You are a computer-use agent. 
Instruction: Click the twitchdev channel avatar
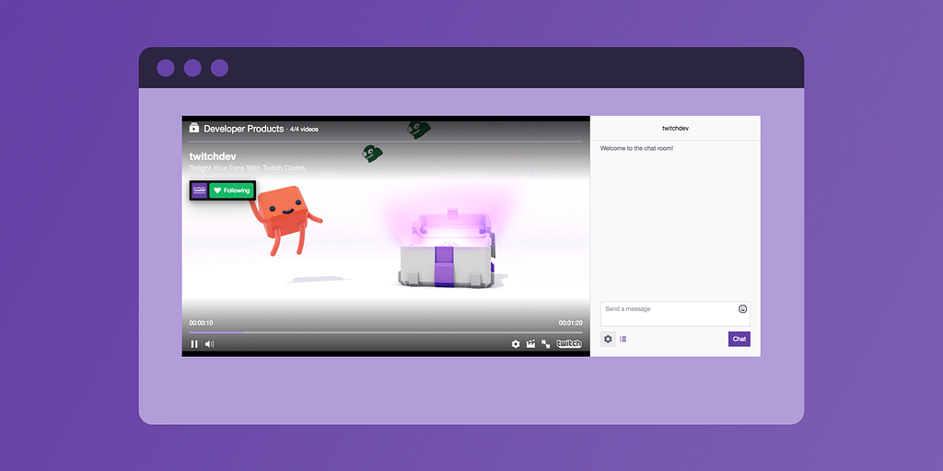pos(200,190)
